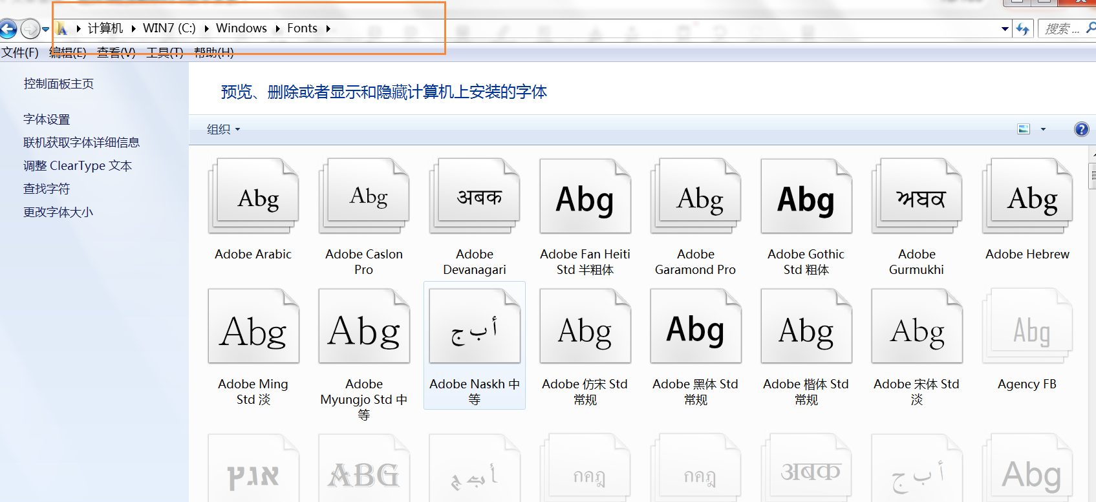
Task: Open the 组织 dropdown menu
Action: click(x=223, y=129)
